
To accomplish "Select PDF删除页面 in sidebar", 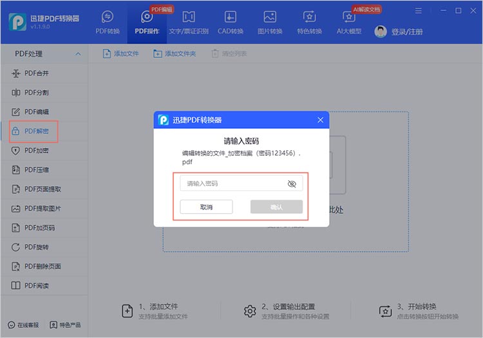I will (x=44, y=267).
